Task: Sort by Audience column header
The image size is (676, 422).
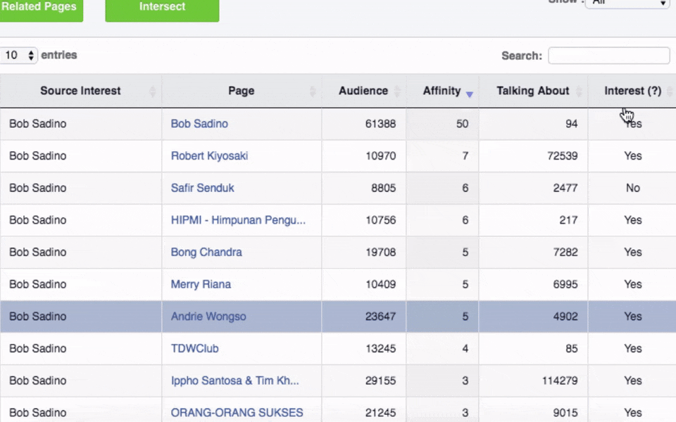Action: [x=363, y=91]
